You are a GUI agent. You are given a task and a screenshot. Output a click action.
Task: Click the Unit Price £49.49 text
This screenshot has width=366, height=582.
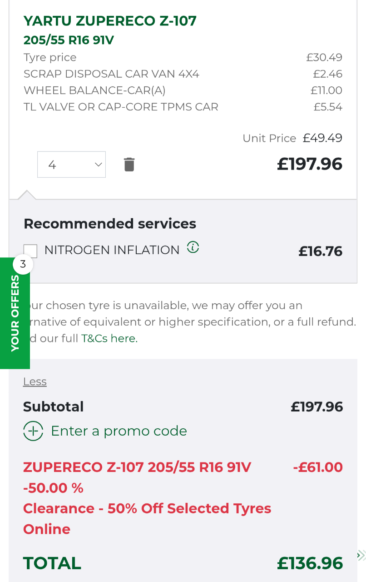pyautogui.click(x=292, y=138)
